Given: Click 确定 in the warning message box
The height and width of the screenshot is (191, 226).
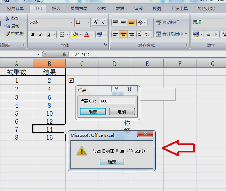Looking at the screenshot, I should (x=112, y=162).
